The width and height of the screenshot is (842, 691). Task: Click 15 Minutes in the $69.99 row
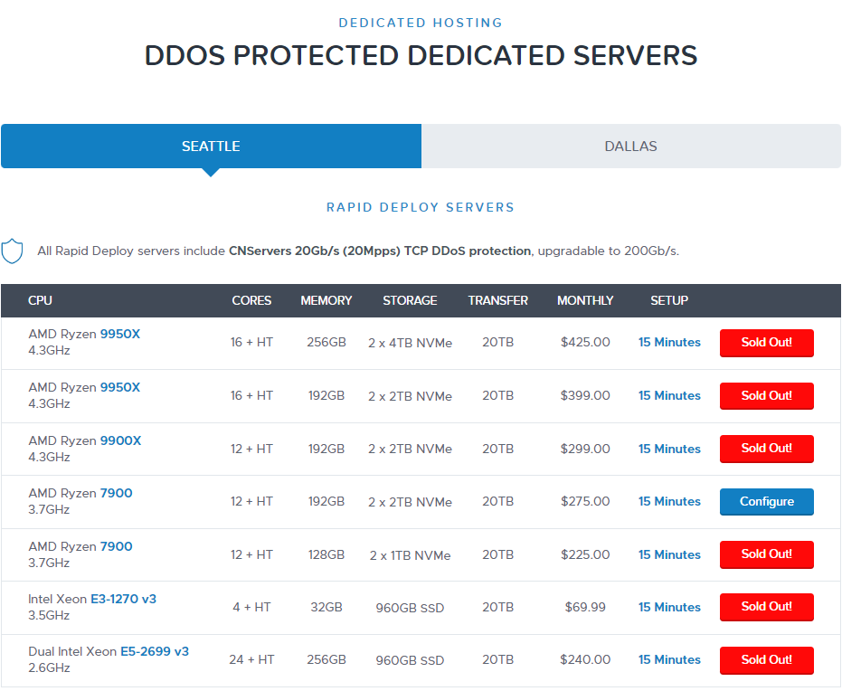[669, 607]
